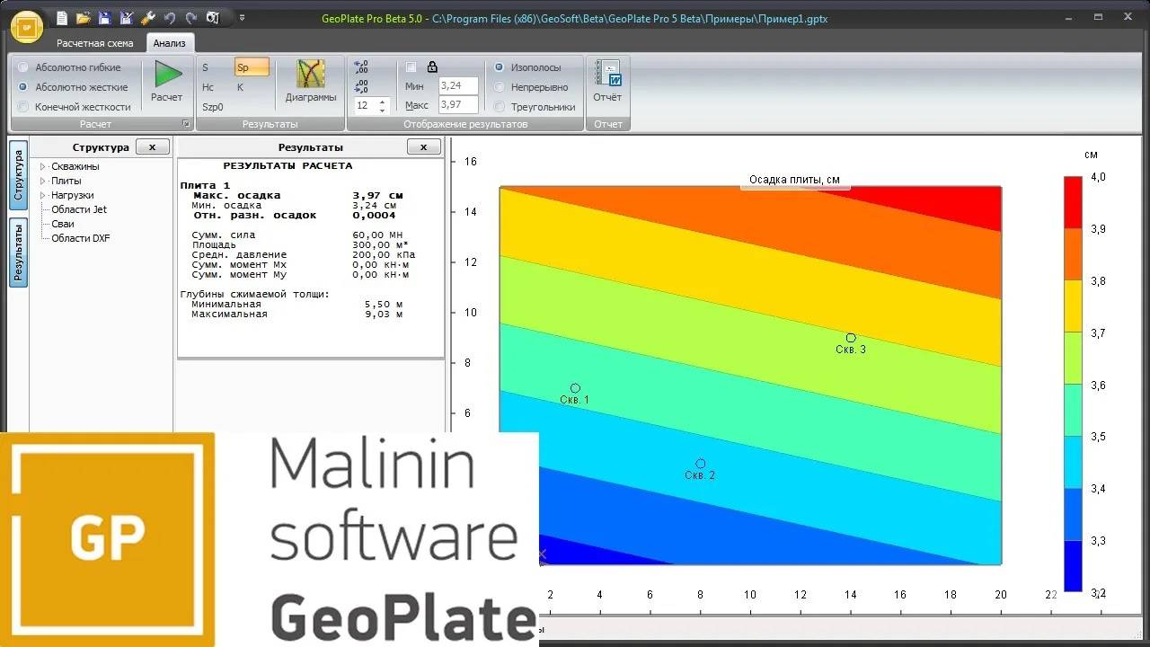
Task: Tick the checkbox beside the padlock
Action: coord(411,67)
